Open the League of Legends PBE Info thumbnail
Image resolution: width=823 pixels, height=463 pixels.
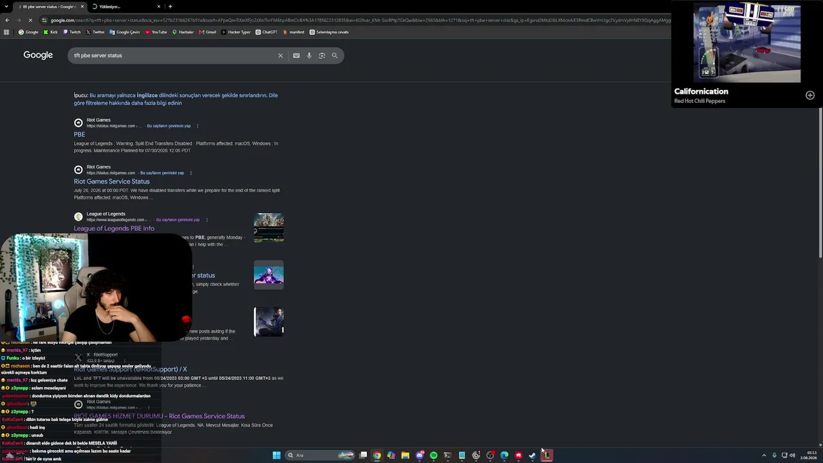(269, 228)
